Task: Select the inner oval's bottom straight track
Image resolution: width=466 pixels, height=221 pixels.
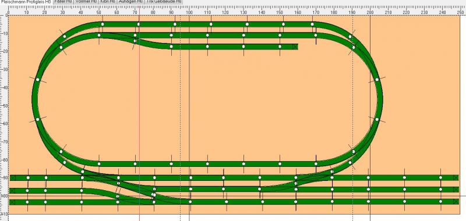Action: (x=208, y=164)
